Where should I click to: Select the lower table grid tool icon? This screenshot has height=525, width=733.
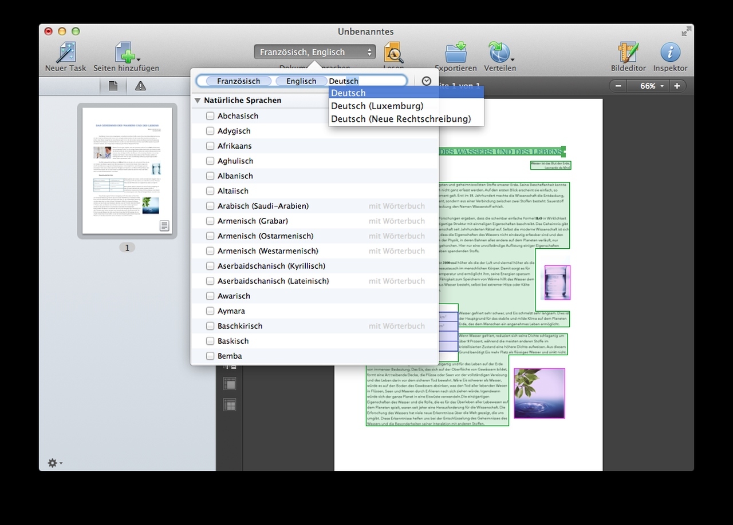[229, 405]
